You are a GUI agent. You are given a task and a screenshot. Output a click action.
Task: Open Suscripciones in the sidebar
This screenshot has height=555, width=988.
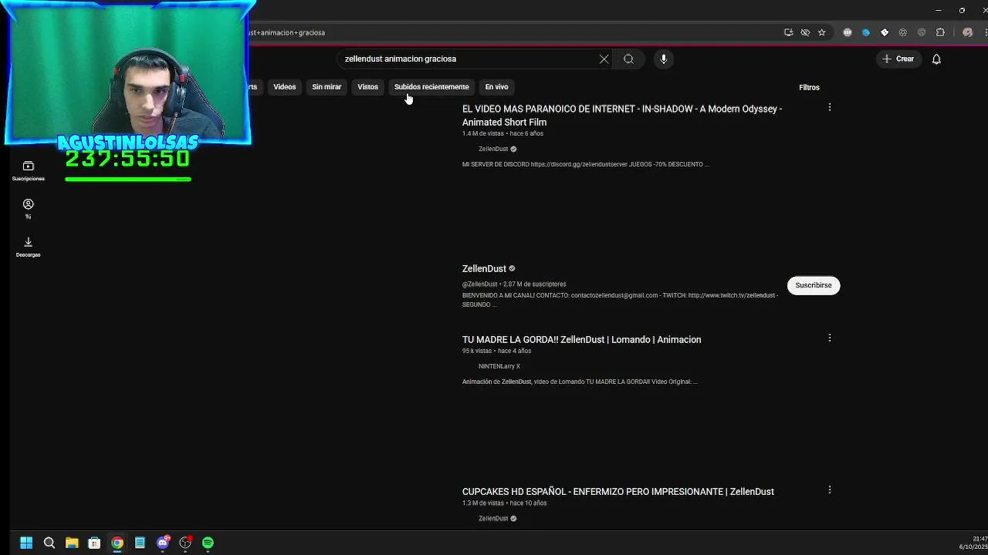[x=28, y=171]
